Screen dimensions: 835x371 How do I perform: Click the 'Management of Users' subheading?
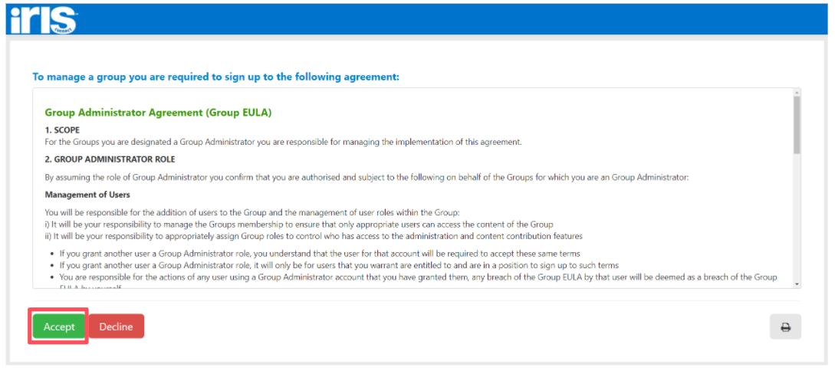pos(87,195)
